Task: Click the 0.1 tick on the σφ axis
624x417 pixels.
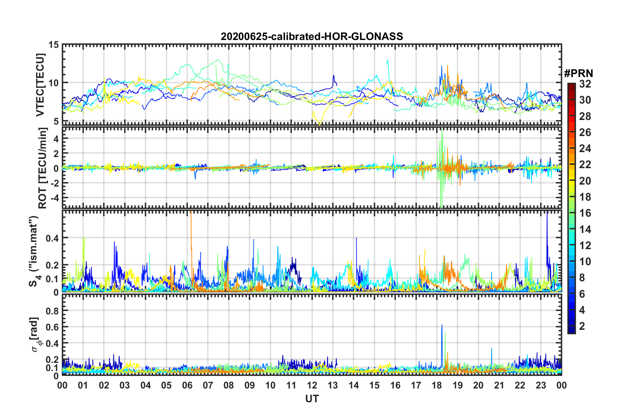Action: 52,368
